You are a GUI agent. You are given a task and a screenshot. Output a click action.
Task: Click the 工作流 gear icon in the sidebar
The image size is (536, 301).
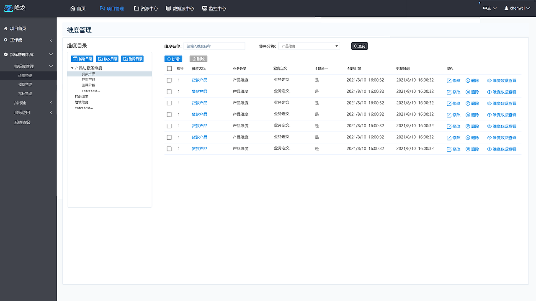[x=6, y=40]
